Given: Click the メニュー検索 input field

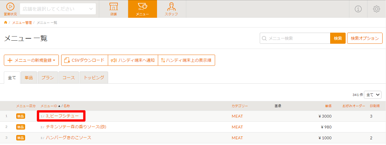Looking at the screenshot, I should tap(295, 38).
